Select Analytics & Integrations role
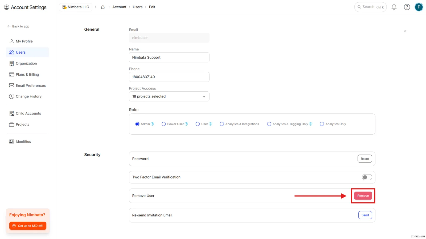 (222, 124)
